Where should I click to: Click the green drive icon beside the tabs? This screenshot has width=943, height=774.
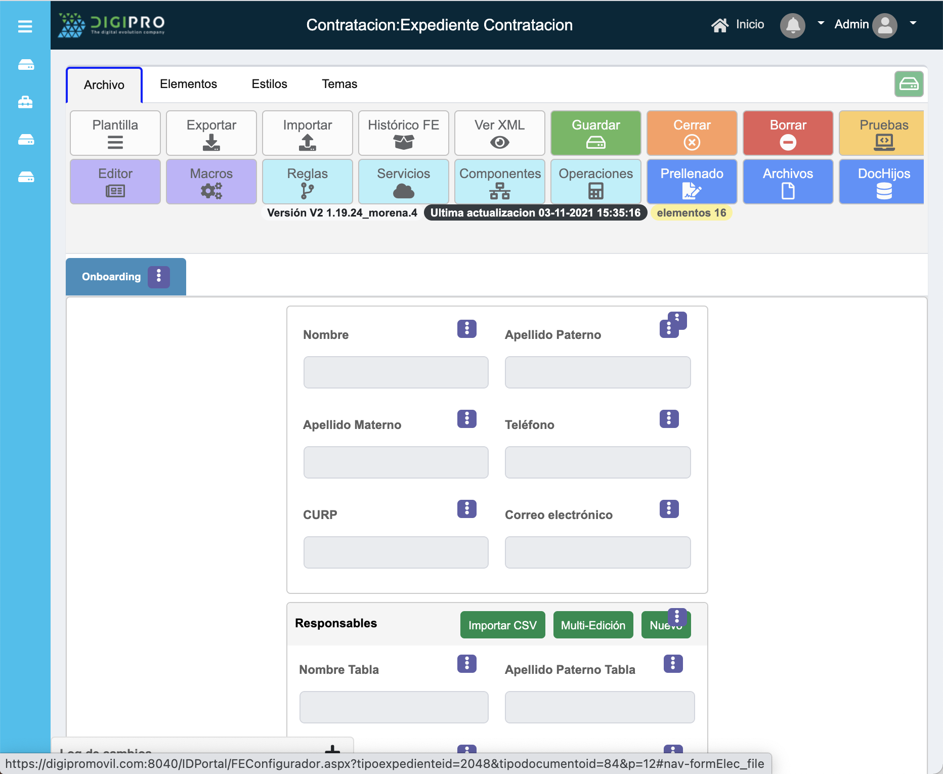click(x=909, y=84)
